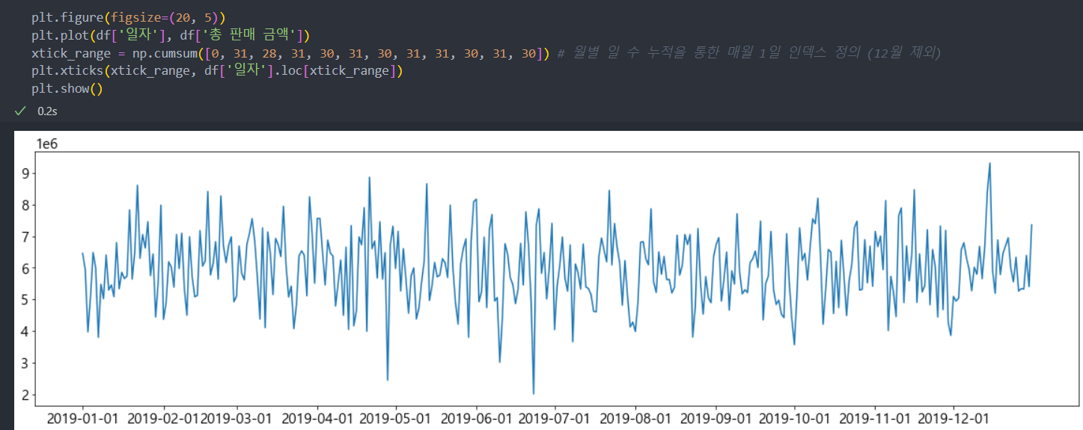Viewport: 1083px width, 430px height.
Task: Click the 2019-04-01 x-axis tick label
Action: (317, 418)
